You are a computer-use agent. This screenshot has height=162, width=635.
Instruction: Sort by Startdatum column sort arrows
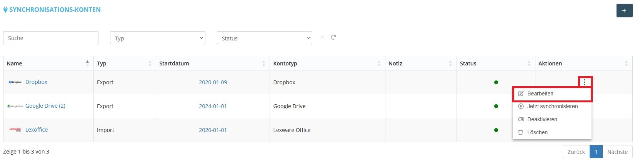(264, 63)
